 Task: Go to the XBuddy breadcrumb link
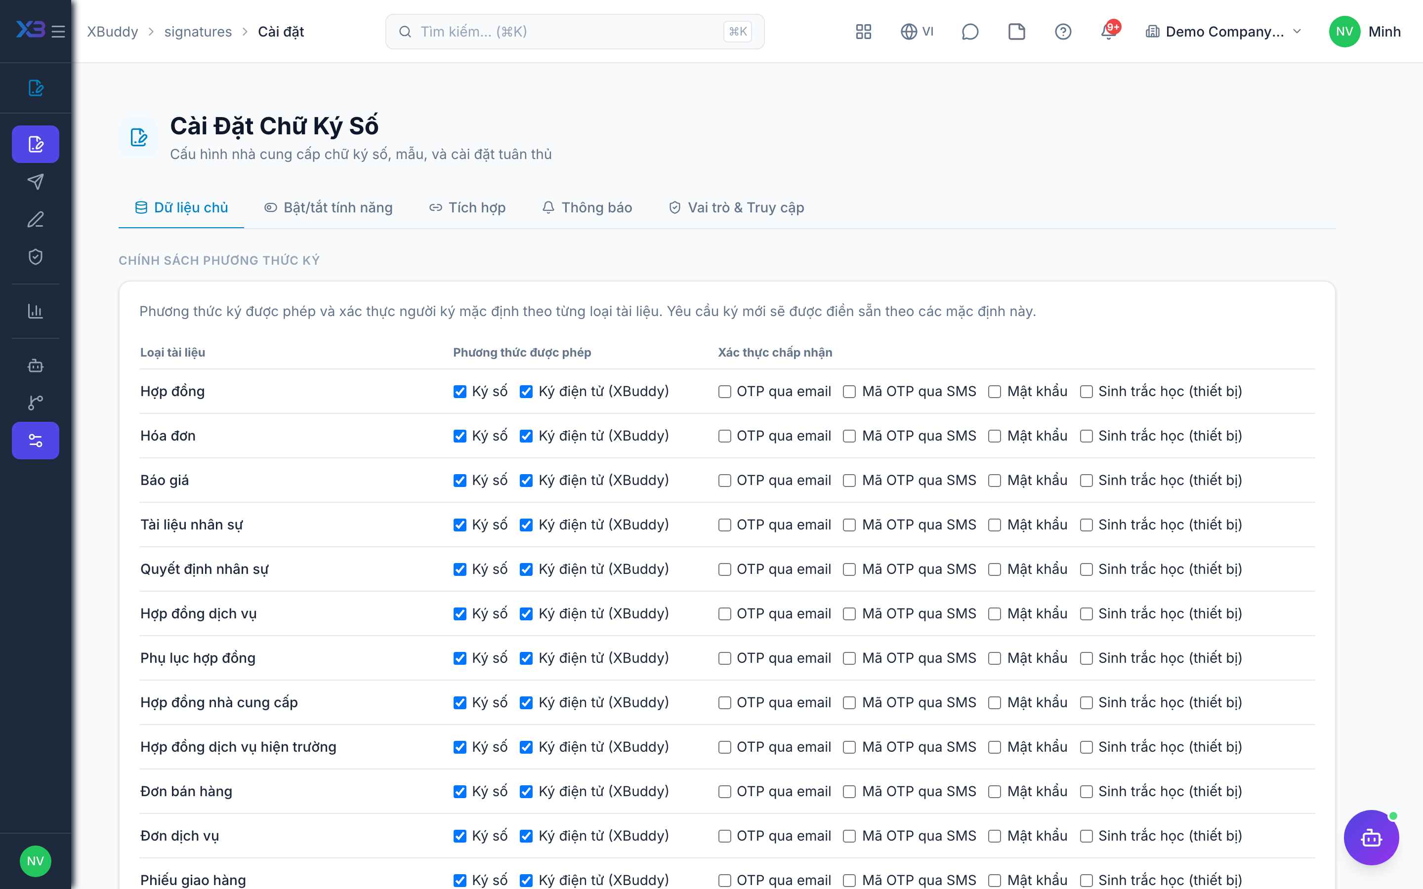click(112, 31)
